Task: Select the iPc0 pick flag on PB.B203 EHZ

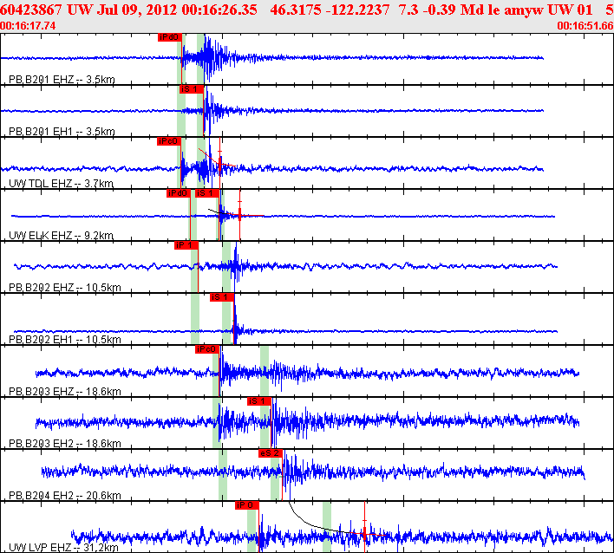Action: [x=207, y=349]
